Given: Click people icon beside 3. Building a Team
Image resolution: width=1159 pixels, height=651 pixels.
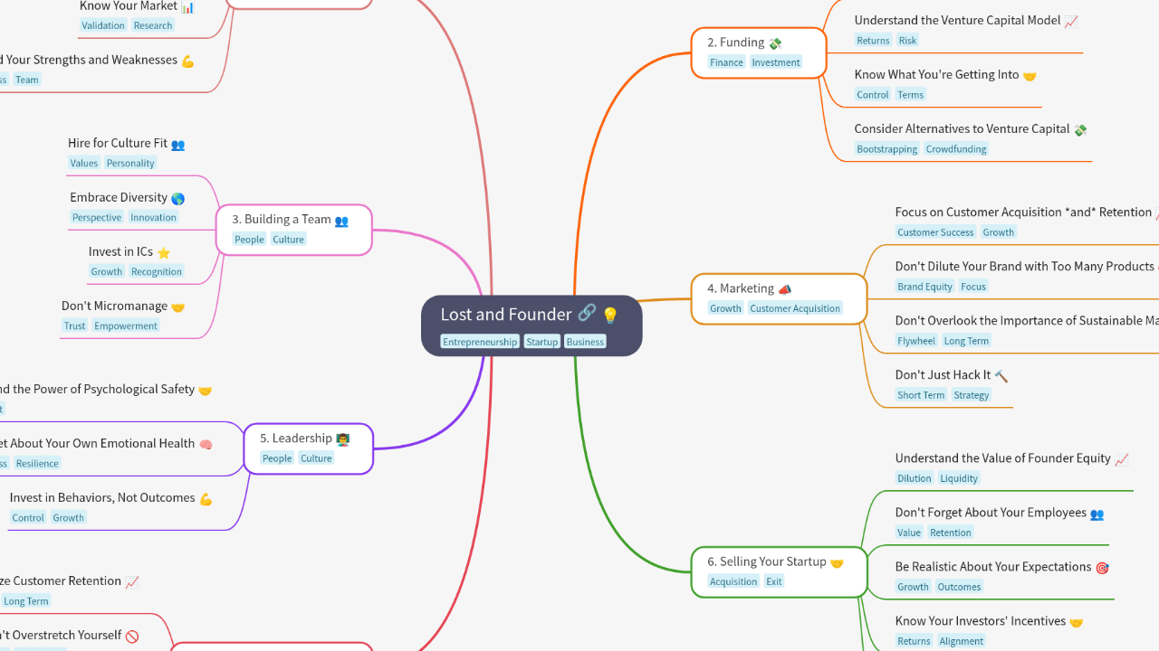Looking at the screenshot, I should [341, 220].
